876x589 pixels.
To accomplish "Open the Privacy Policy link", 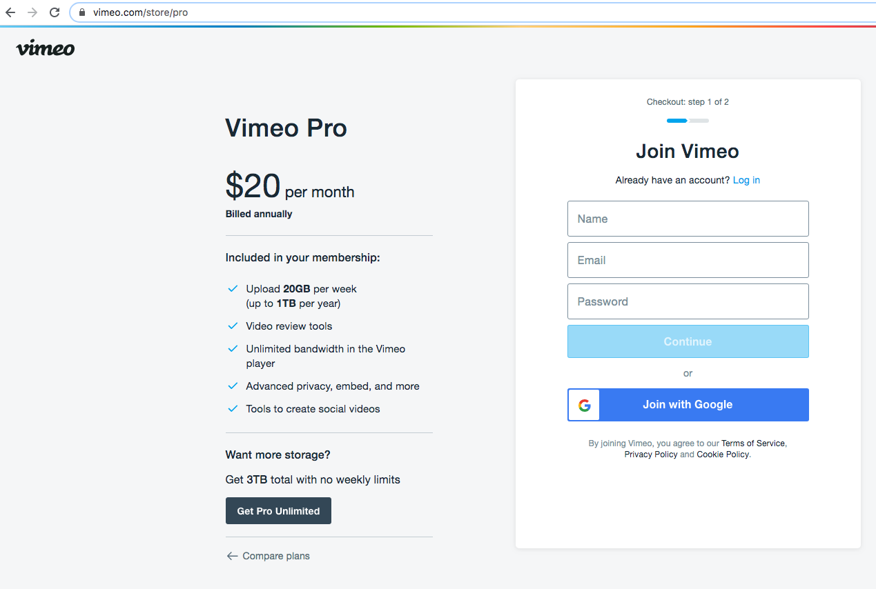I will (651, 455).
